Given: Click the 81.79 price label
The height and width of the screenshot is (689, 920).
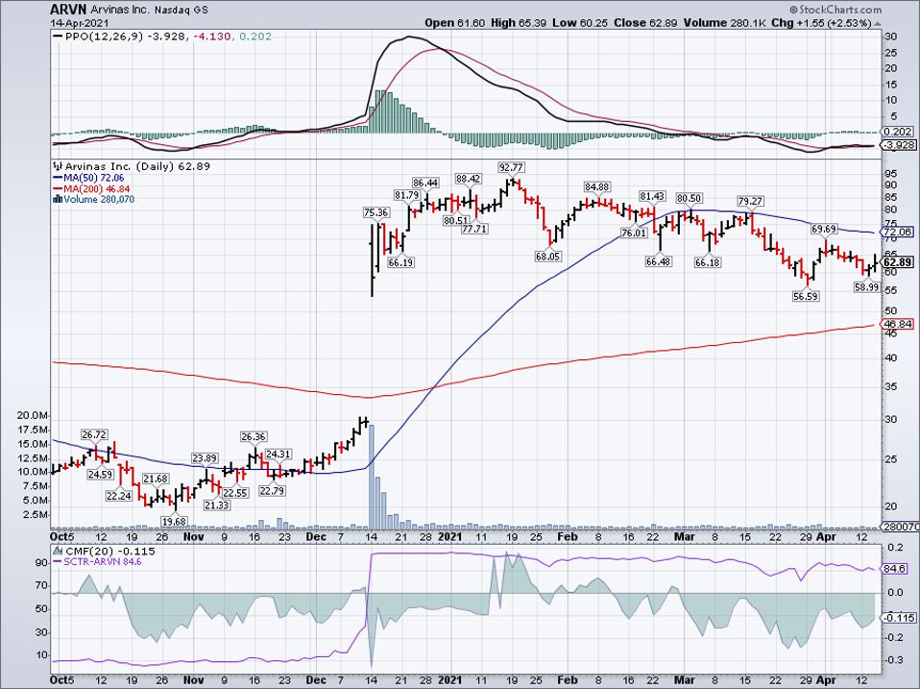Looking at the screenshot, I should [406, 195].
